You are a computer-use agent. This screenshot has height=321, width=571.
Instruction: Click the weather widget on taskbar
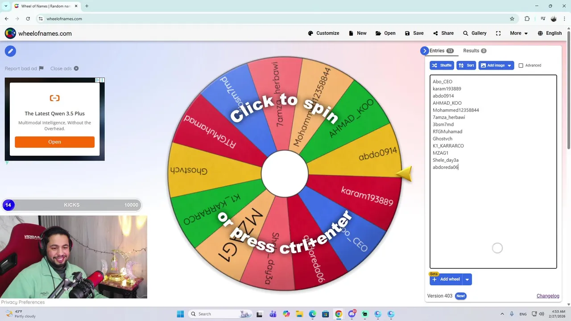(x=20, y=314)
